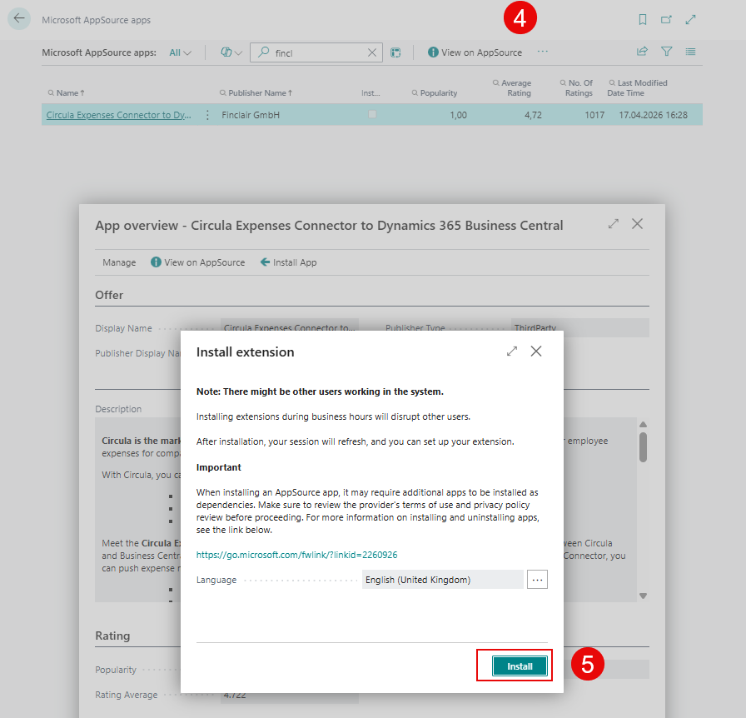Click Last Modified Date Time column header
This screenshot has width=746, height=718.
[638, 88]
